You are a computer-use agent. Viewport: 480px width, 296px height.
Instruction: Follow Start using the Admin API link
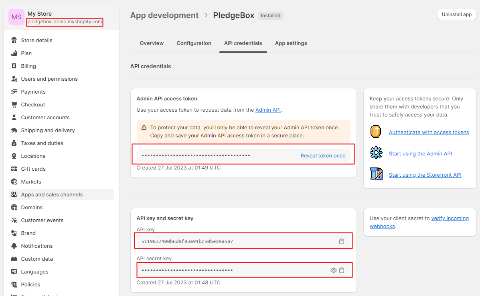420,153
